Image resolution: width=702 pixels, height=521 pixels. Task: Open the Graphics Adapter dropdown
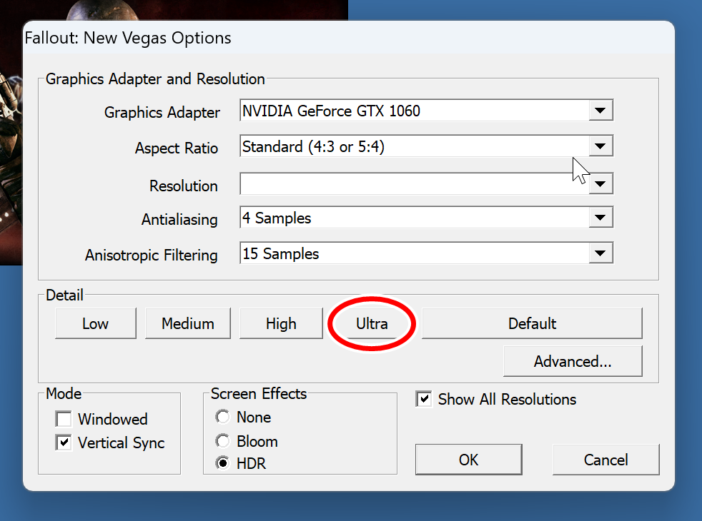[600, 111]
